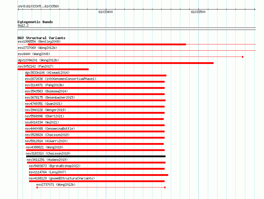Open the nsv5912814 (Almarri2020) label

pos(46,141)
